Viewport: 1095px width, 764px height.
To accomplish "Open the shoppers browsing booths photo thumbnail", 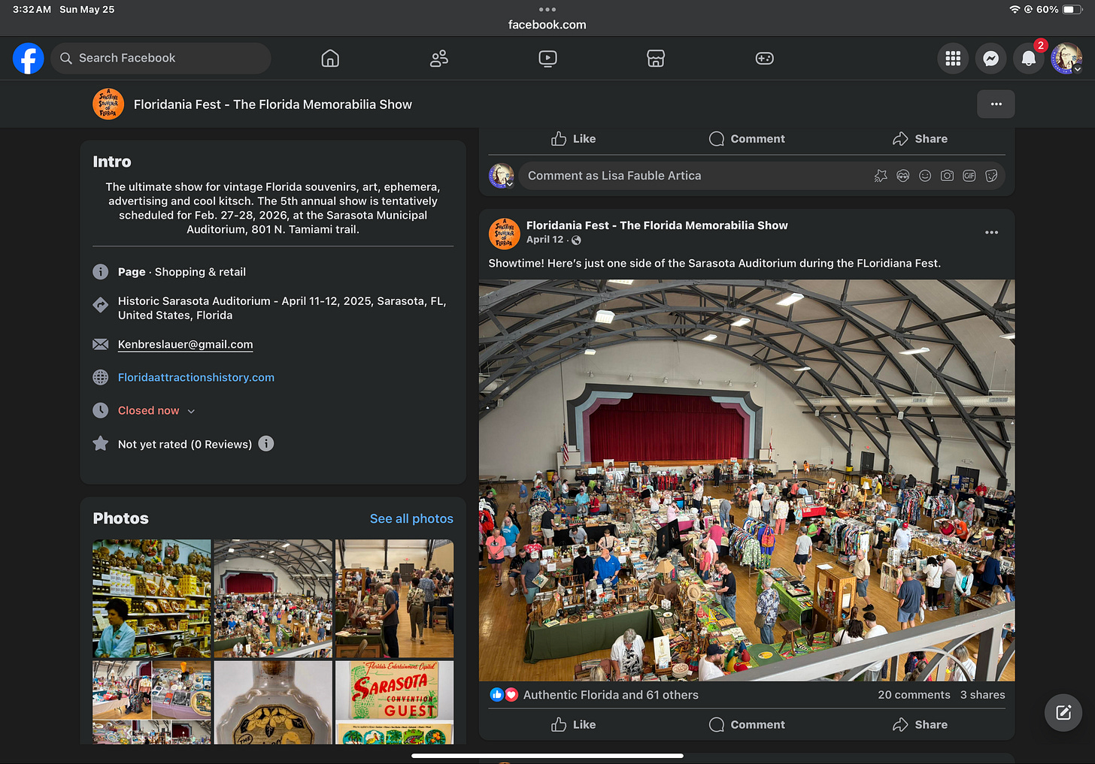I will coord(394,599).
